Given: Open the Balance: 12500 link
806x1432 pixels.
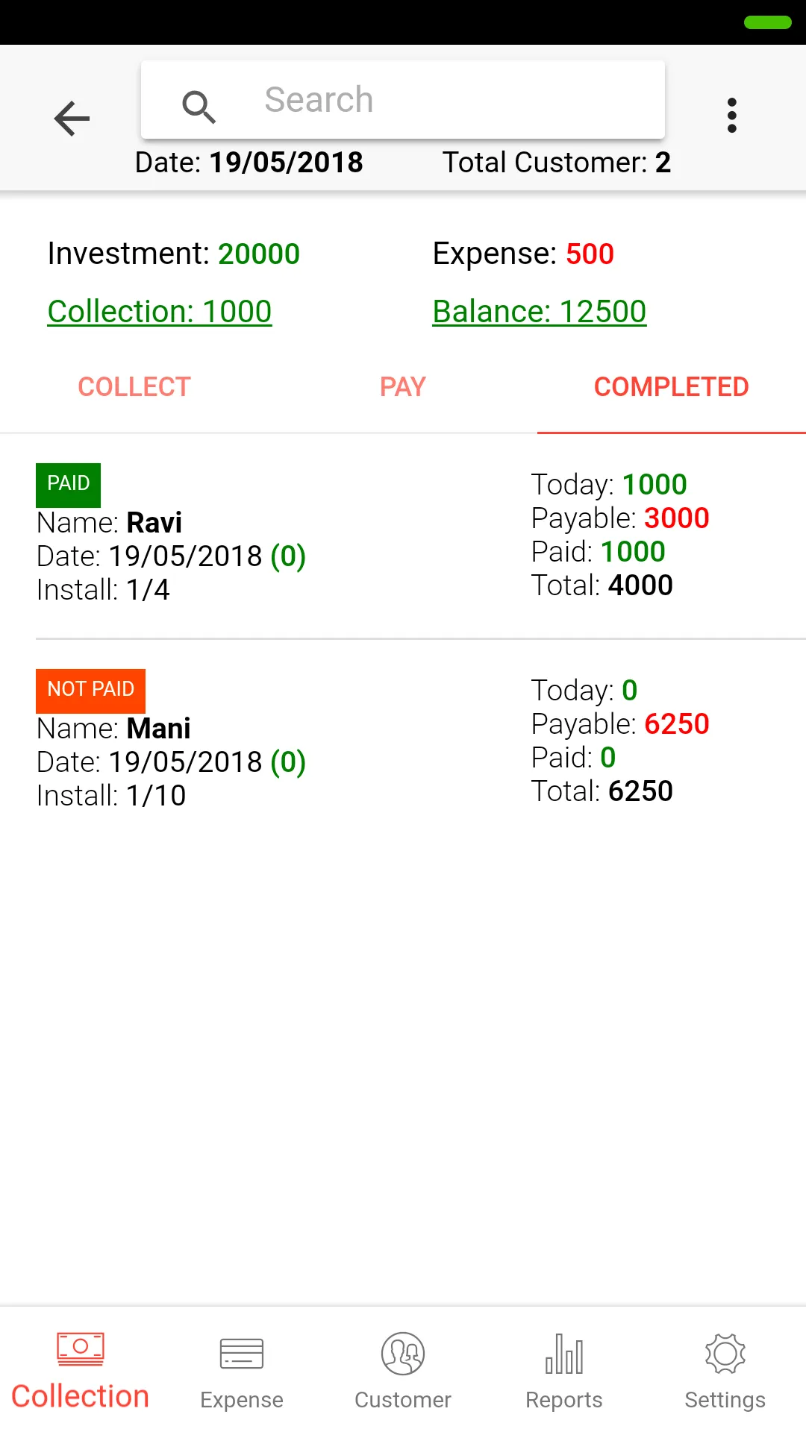Looking at the screenshot, I should point(540,312).
